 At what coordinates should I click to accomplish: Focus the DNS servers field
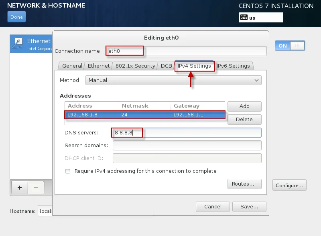187,133
